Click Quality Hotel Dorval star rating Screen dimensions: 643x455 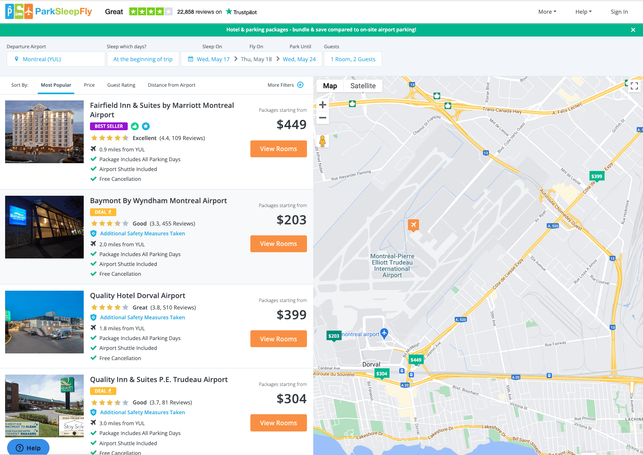110,308
